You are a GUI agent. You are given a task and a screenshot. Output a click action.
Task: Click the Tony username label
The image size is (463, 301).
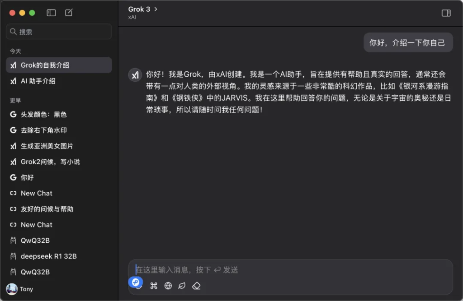point(26,289)
